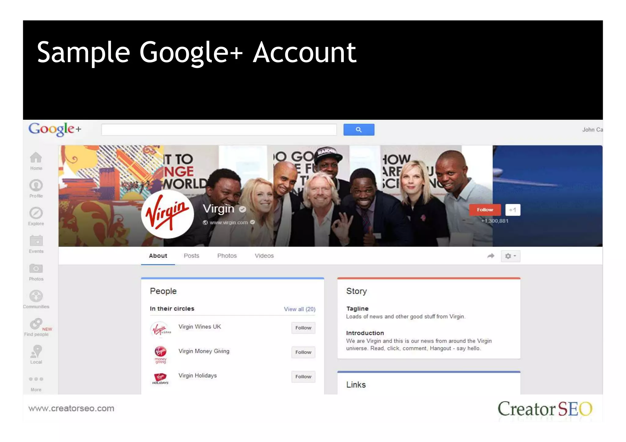Follow Virgin Wines UK
626x442 pixels.
click(303, 328)
